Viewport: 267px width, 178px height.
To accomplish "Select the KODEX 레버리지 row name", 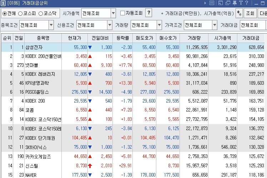I will point(40,74).
